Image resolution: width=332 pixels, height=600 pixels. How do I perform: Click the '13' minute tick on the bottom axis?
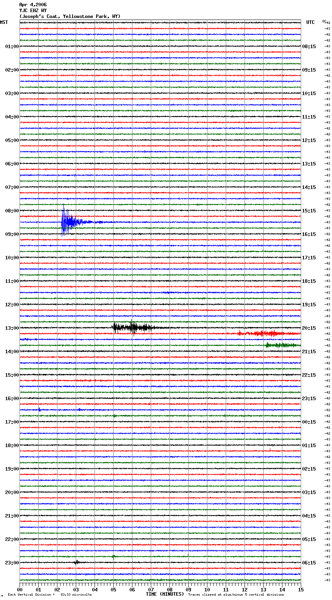point(263,589)
